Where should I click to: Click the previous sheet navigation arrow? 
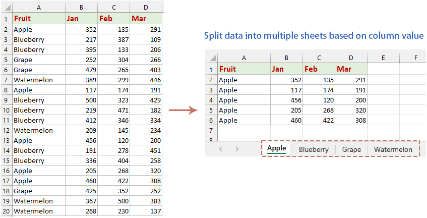coord(220,149)
